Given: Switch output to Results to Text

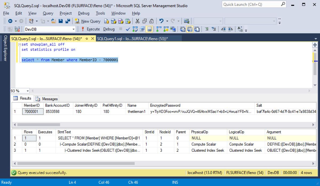Looking at the screenshot, I should 183,29.
